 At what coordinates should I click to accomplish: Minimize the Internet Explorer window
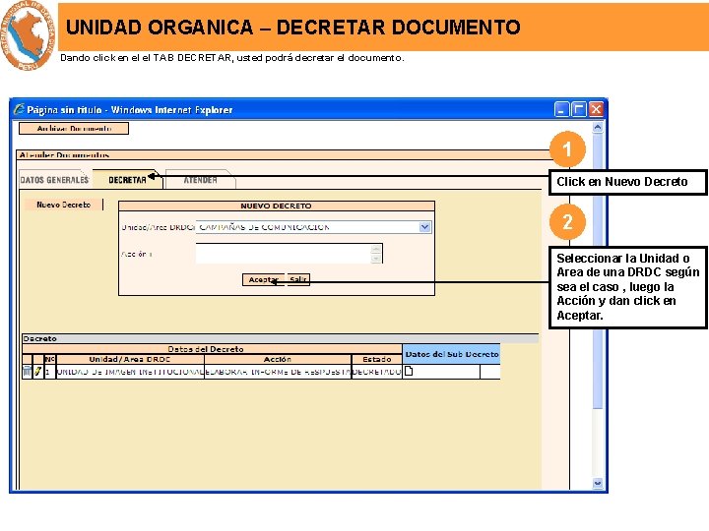click(x=561, y=109)
